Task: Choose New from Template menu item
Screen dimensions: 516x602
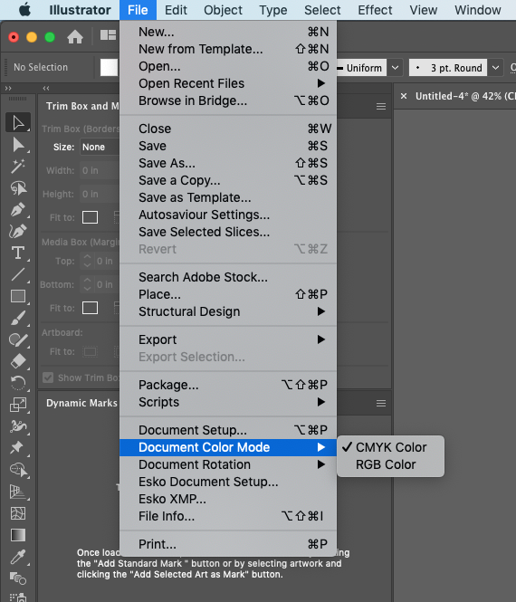Action: (x=228, y=49)
